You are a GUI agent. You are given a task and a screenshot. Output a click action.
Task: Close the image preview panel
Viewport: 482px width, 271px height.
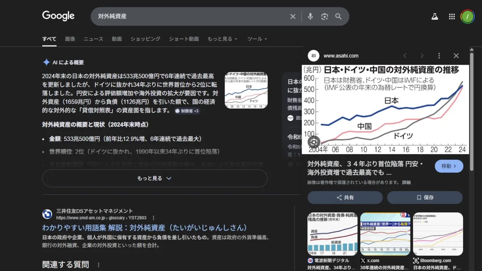pos(456,56)
